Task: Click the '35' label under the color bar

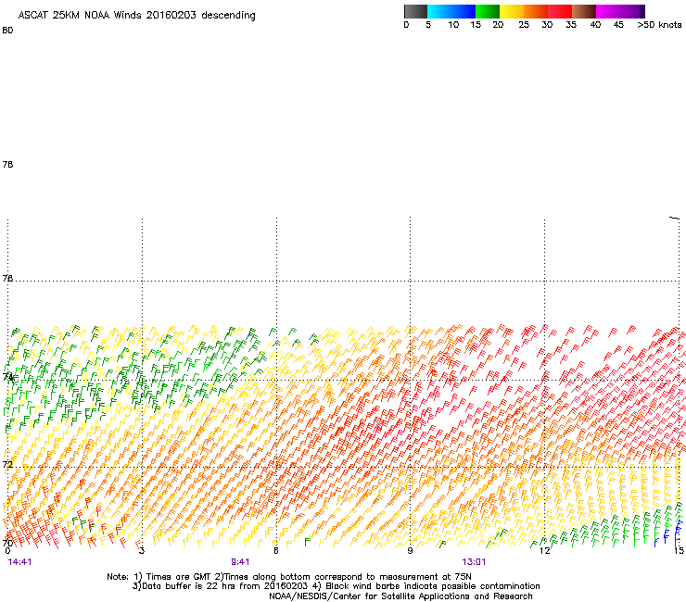Action: click(571, 25)
